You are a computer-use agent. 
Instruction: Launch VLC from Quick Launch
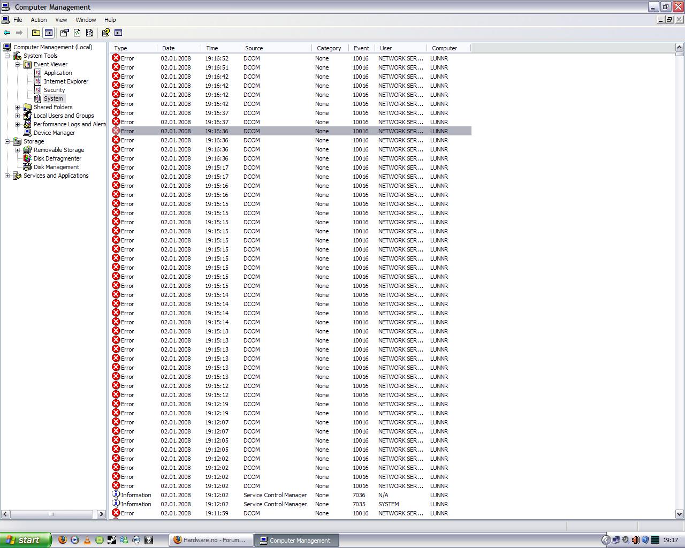tap(87, 540)
